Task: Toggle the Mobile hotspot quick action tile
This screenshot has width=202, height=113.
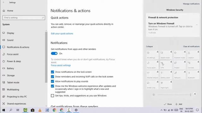Action: coord(152,75)
